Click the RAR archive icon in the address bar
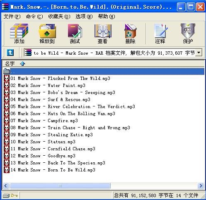Screen dimensions: 206x200 28,53
